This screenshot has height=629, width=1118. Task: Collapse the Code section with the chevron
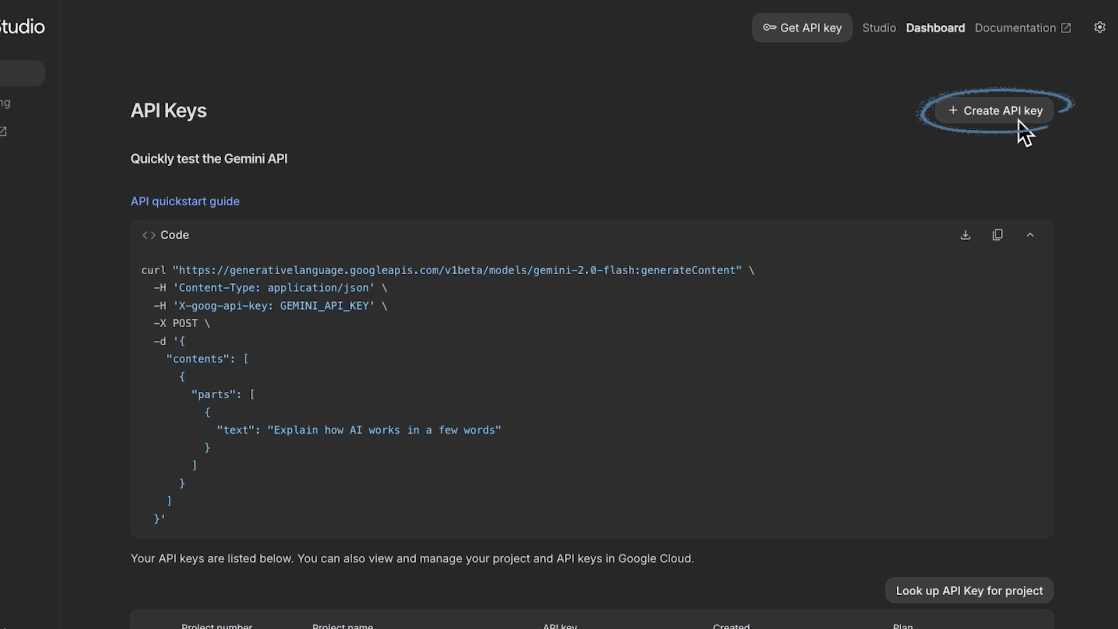pos(1030,235)
